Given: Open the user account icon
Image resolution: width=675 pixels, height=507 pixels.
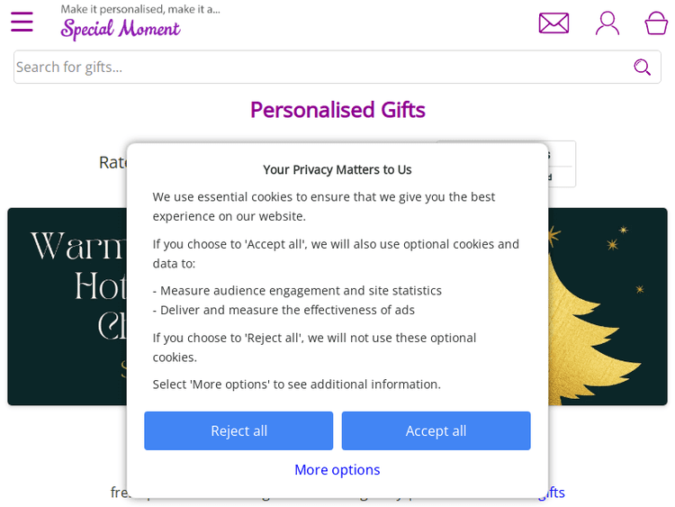Looking at the screenshot, I should pyautogui.click(x=607, y=23).
